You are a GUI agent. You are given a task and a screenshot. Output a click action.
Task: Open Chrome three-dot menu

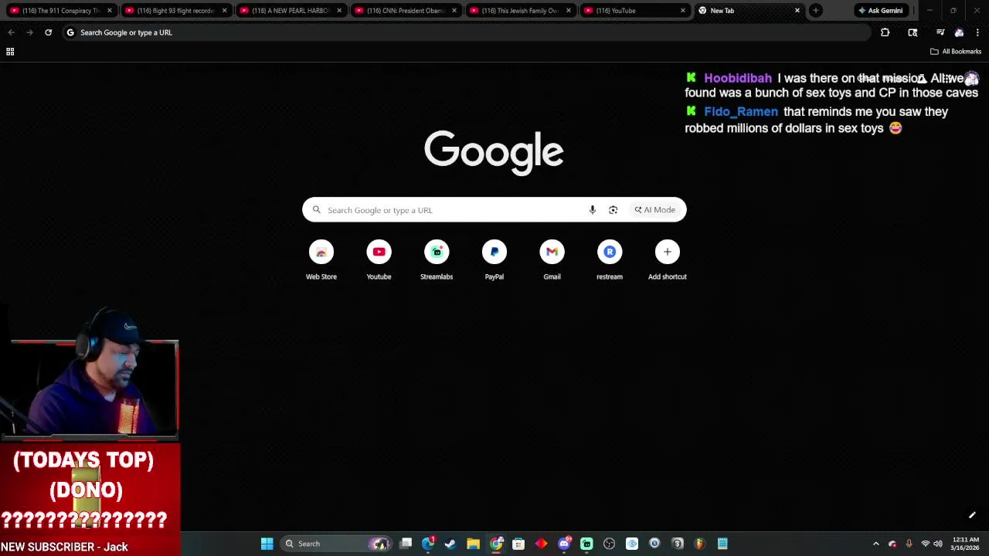pos(977,32)
